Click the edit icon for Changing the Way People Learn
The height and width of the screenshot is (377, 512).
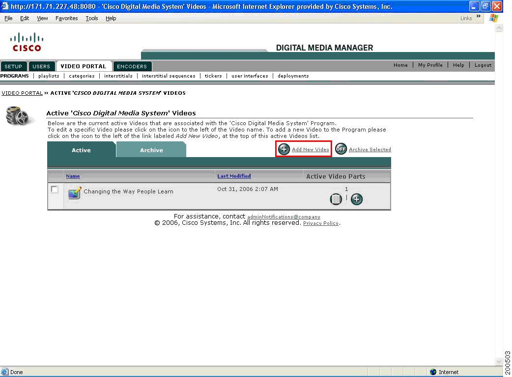tap(74, 191)
